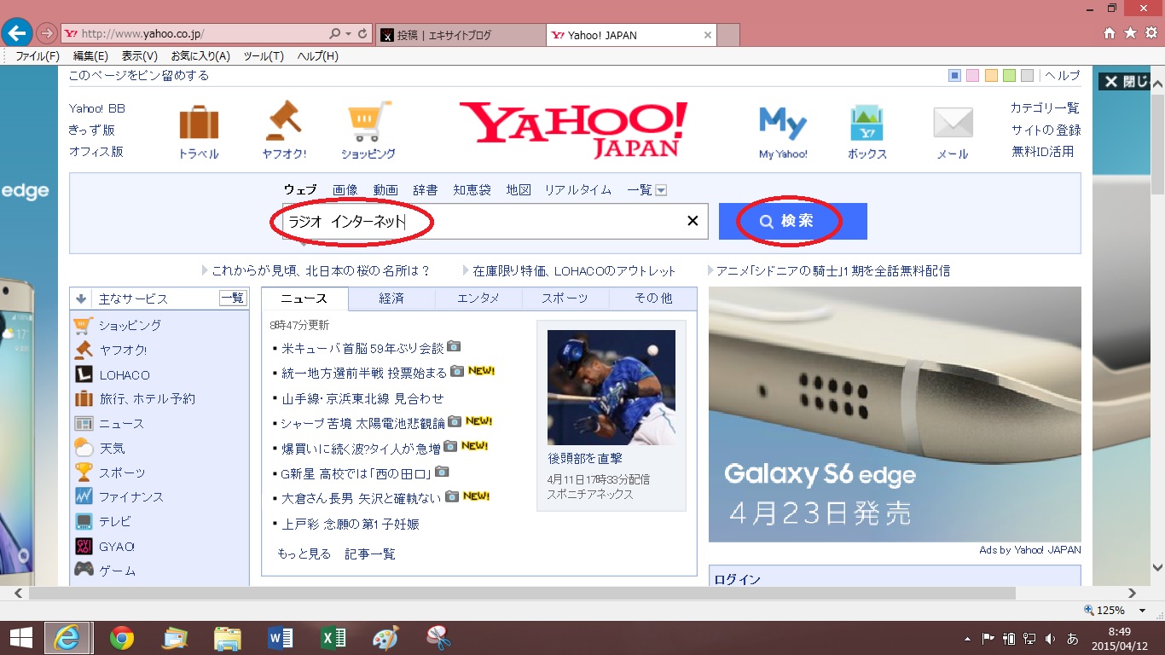Open the 表示(V) menu
The height and width of the screenshot is (655, 1165).
click(139, 56)
